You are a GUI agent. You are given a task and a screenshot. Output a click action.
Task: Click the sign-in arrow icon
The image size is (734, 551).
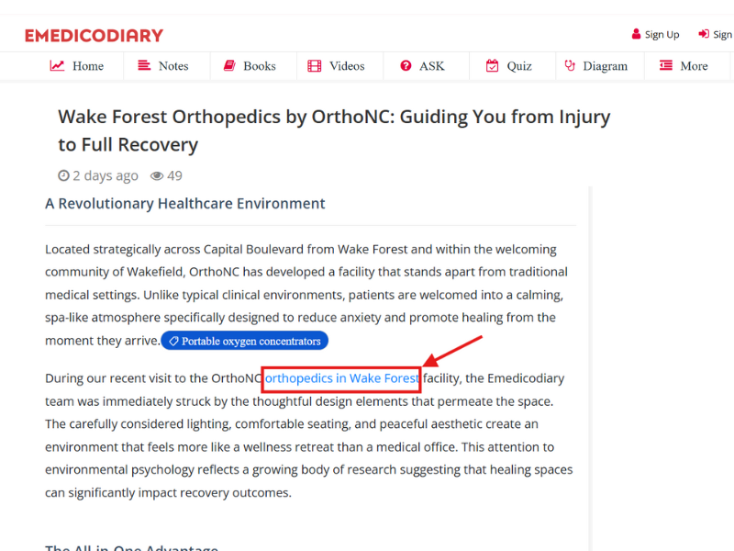click(x=704, y=34)
